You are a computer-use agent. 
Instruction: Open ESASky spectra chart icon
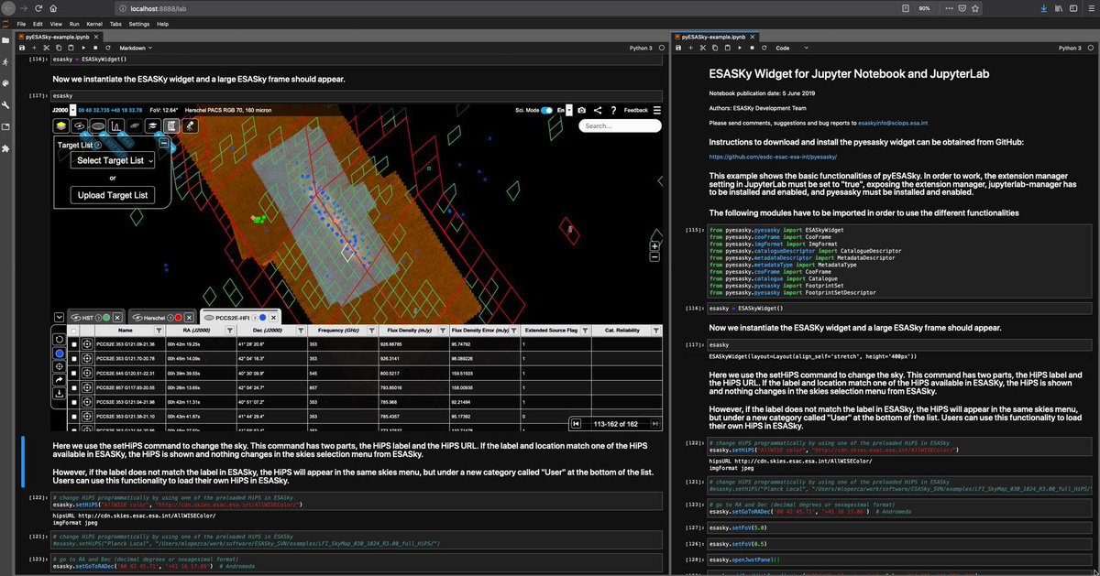pyautogui.click(x=116, y=125)
